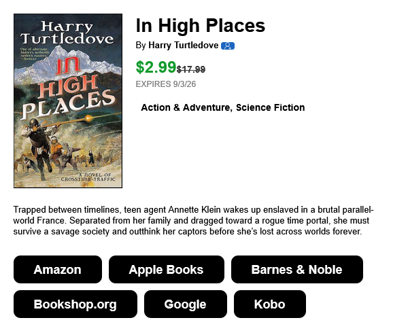The image size is (408, 335).
Task: Open Harry Turtledove author page link
Action: point(183,46)
